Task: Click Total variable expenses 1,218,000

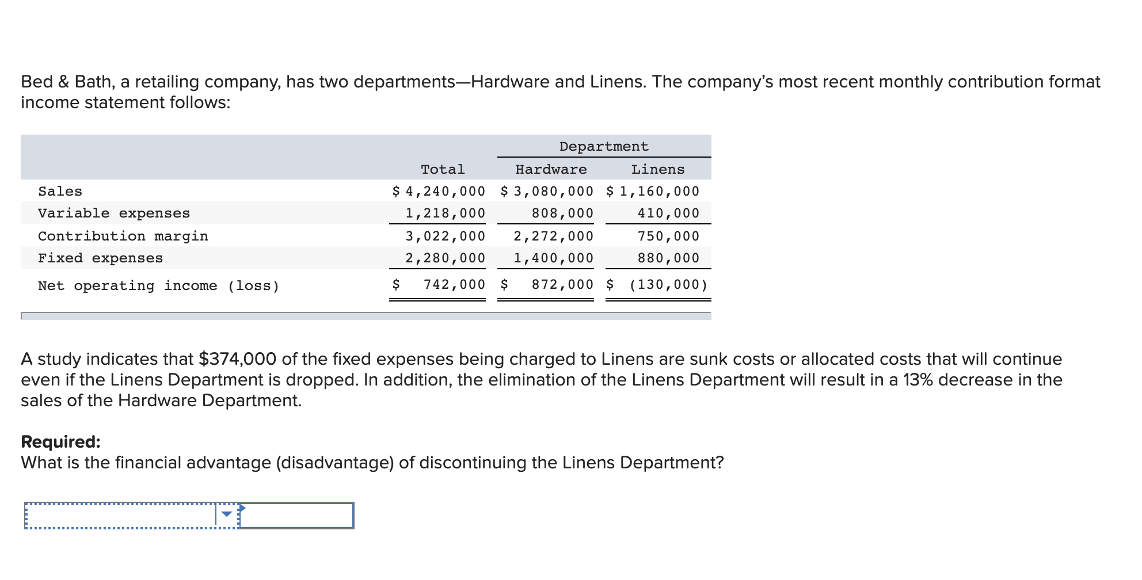Action: 445,213
